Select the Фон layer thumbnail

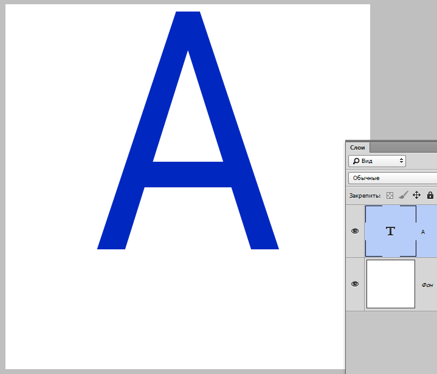click(391, 284)
